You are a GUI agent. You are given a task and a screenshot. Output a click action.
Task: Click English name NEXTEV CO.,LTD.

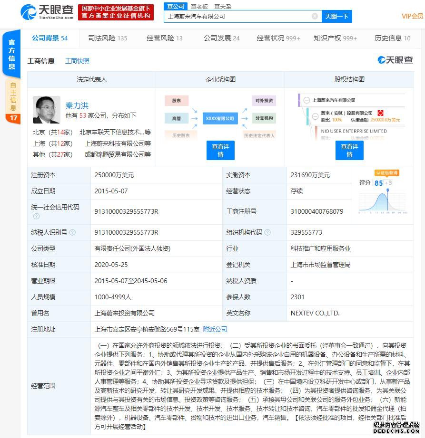coord(315,313)
